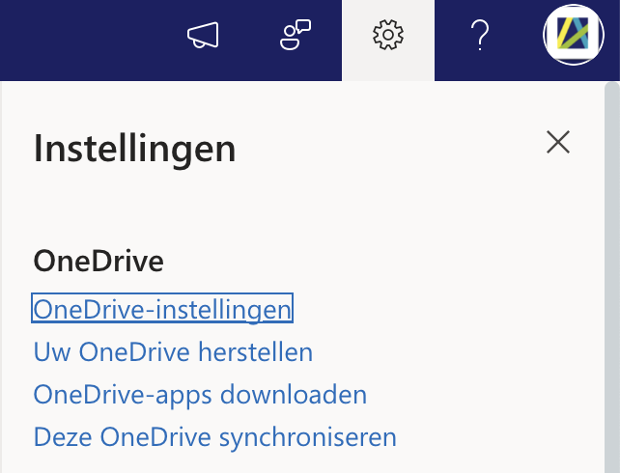The width and height of the screenshot is (620, 473).
Task: Select the OneDrive-apps downloaden link
Action: point(200,395)
